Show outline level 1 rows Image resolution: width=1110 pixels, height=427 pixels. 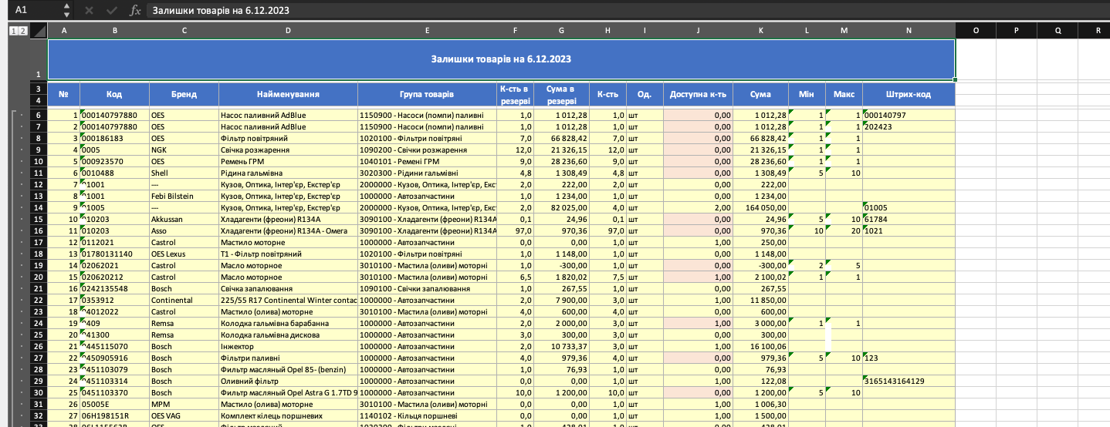[12, 31]
